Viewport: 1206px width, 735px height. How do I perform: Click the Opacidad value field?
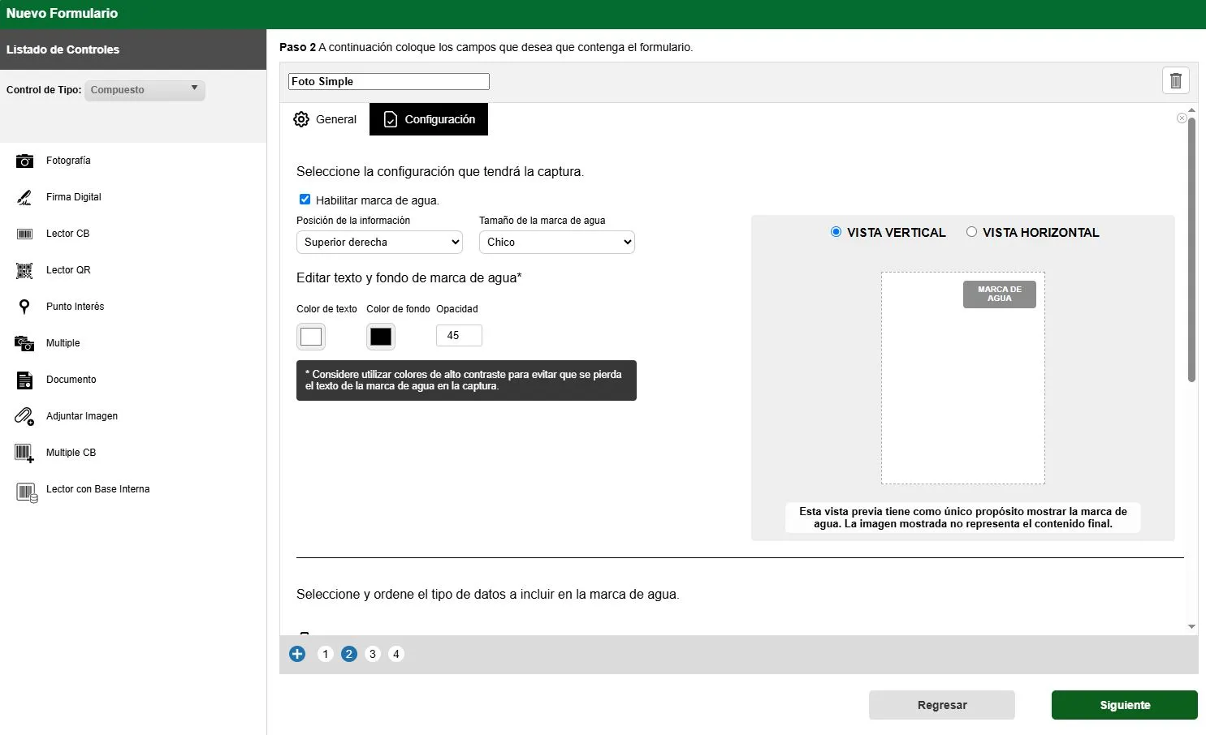tap(459, 336)
